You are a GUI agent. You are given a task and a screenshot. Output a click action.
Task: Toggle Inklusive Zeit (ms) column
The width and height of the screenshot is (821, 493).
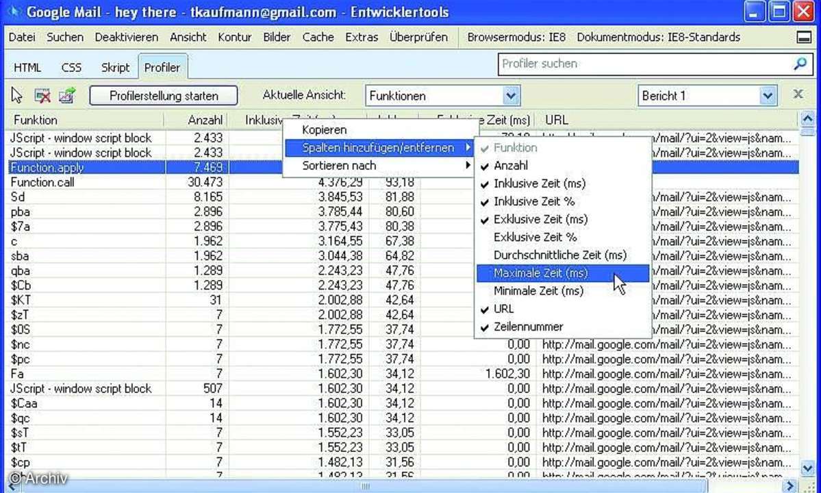coord(563,184)
